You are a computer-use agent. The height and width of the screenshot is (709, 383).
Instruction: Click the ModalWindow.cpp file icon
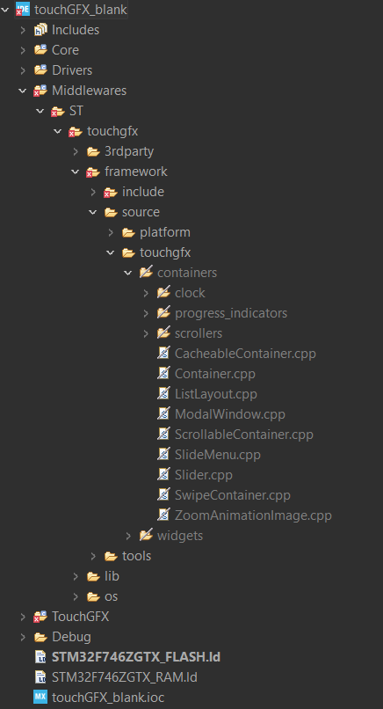pos(163,413)
